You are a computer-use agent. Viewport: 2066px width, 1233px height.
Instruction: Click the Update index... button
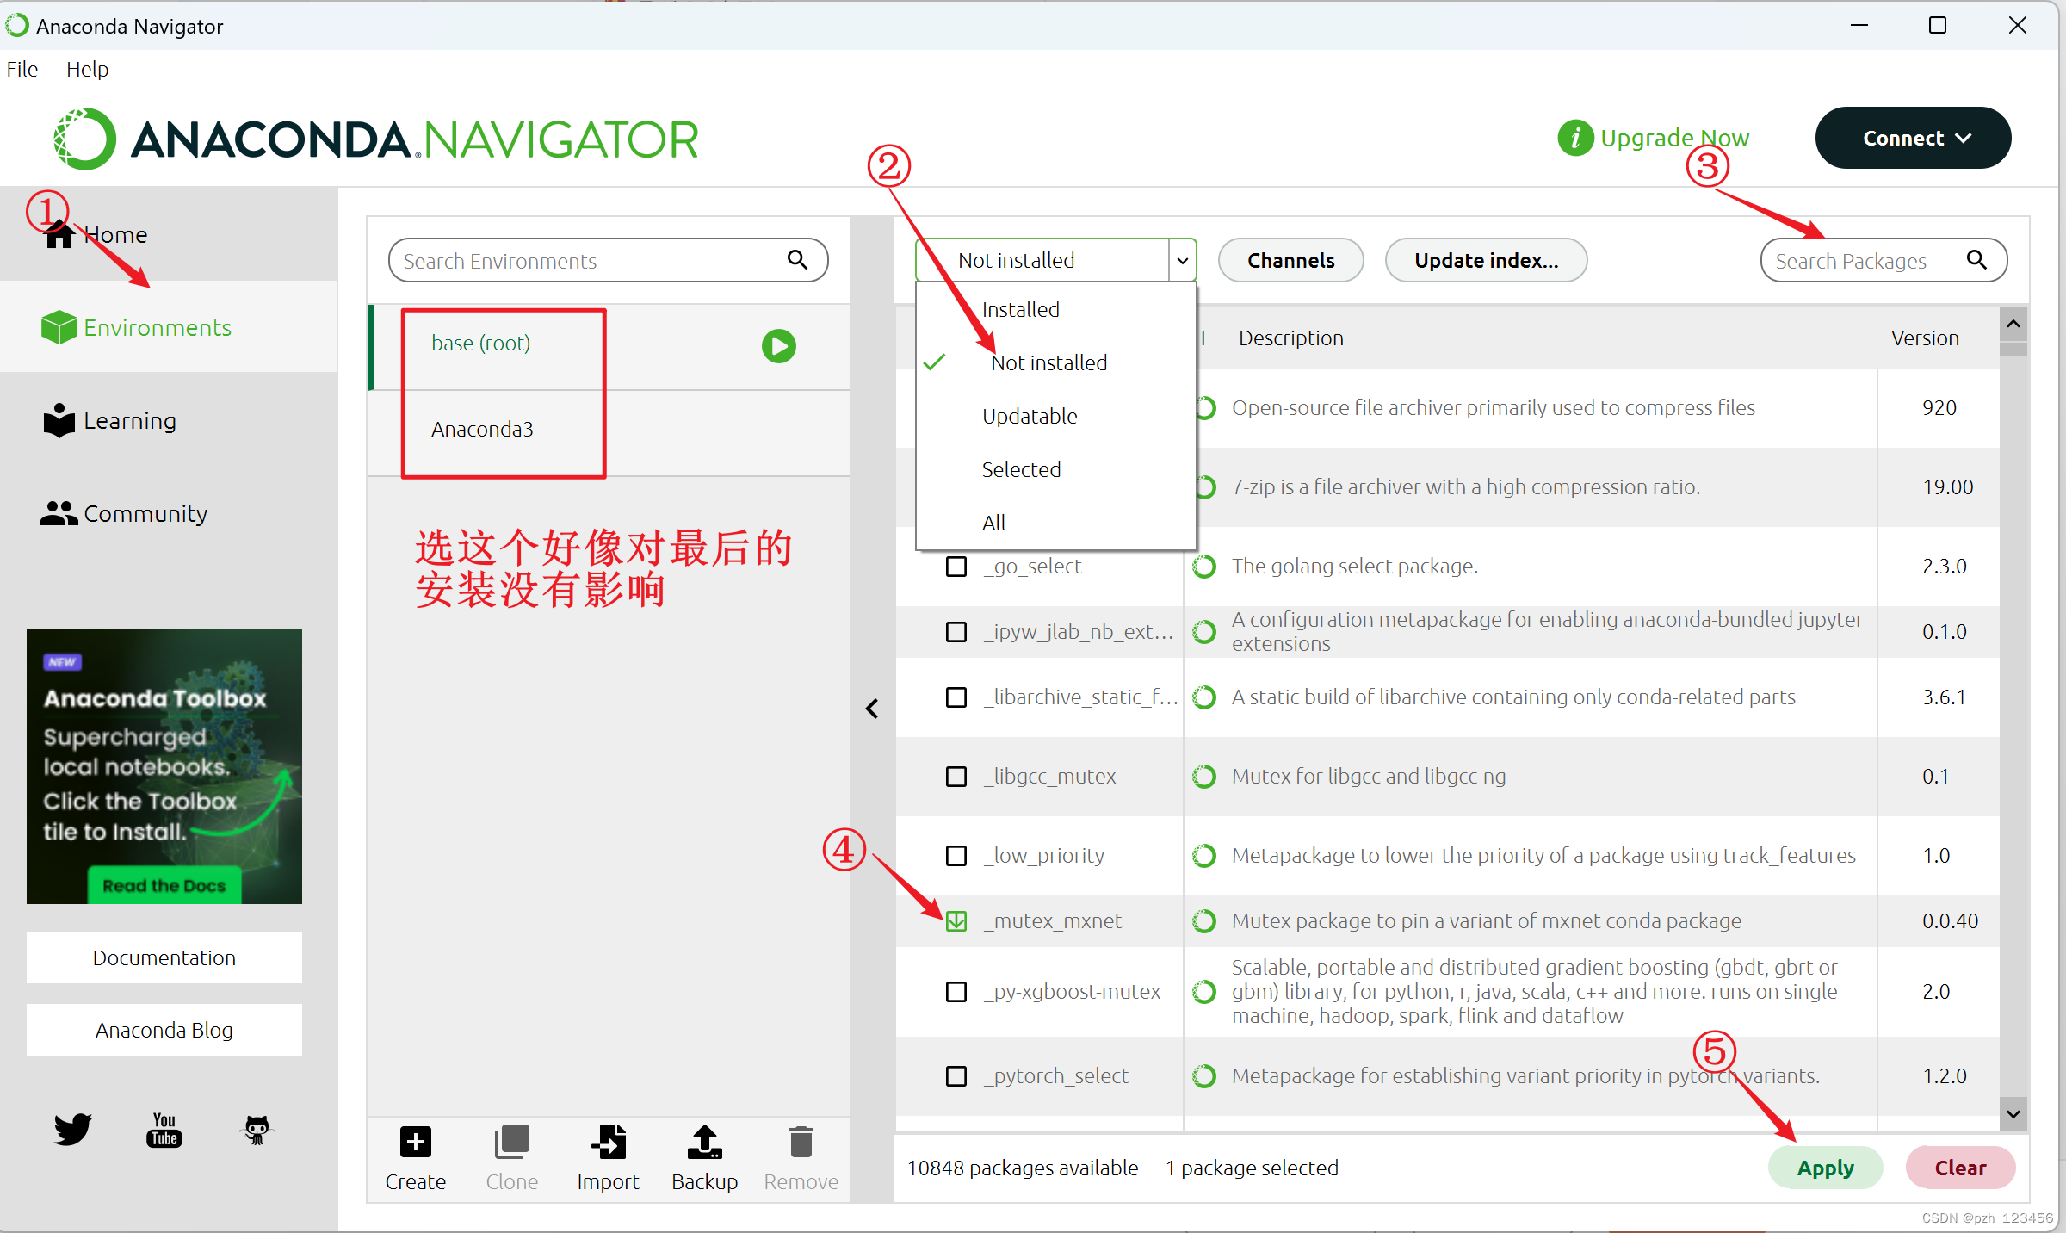[x=1486, y=260]
